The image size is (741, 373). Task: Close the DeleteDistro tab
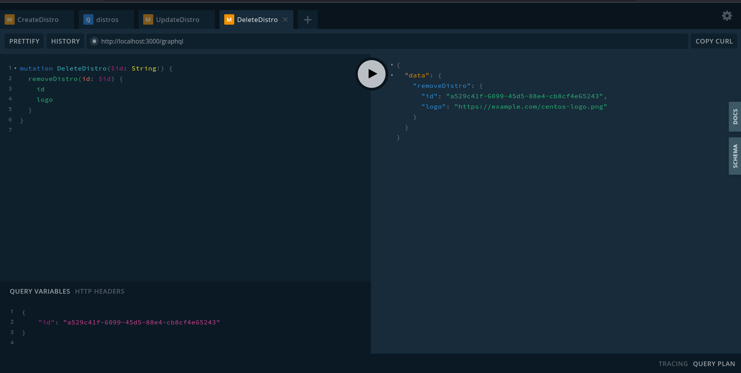pyautogui.click(x=285, y=20)
